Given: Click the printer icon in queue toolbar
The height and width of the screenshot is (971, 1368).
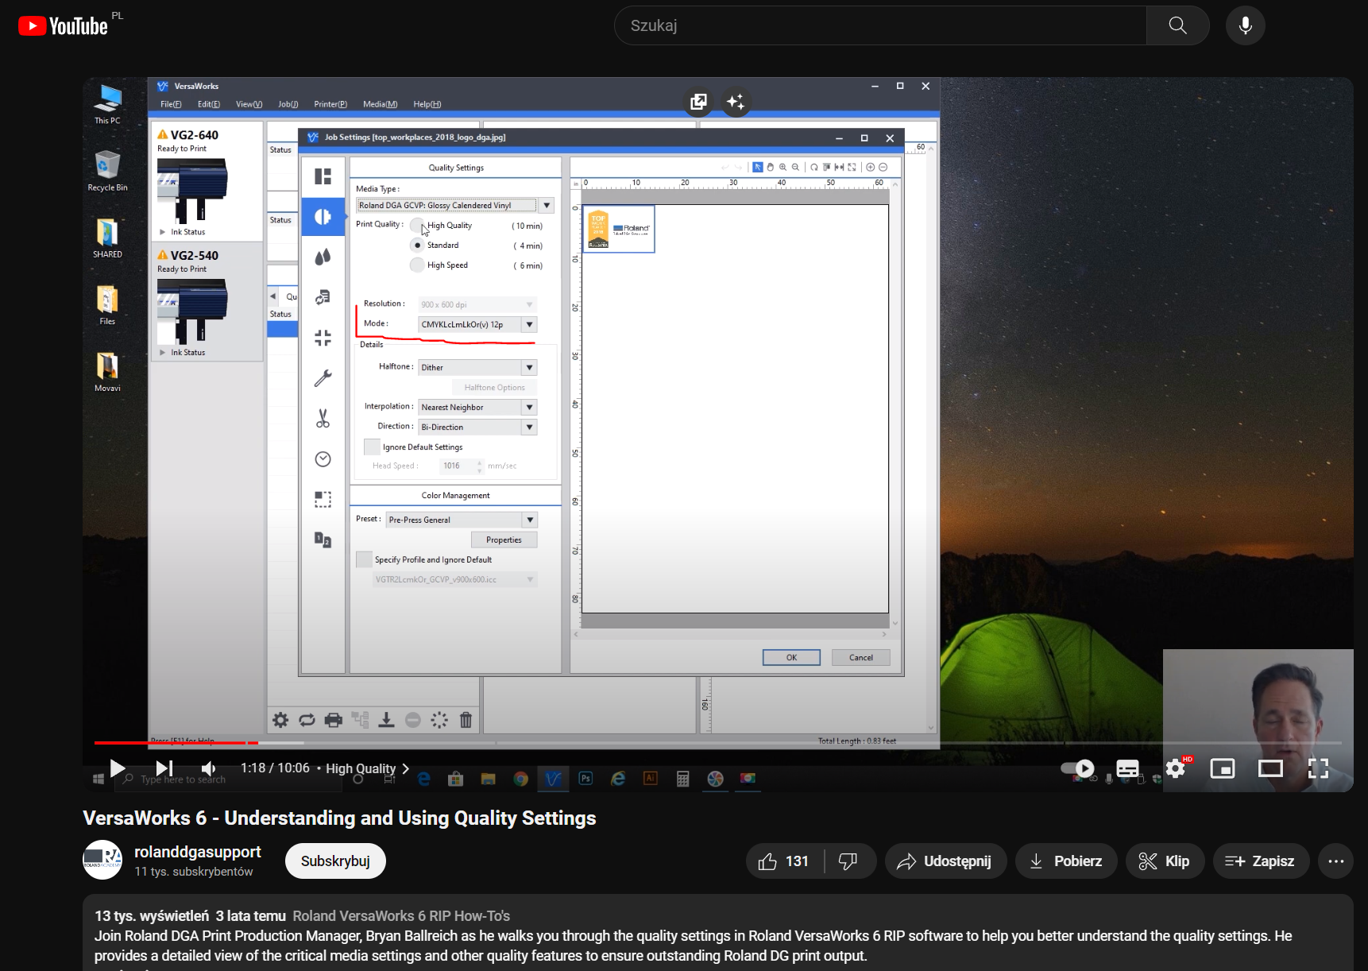Looking at the screenshot, I should (334, 720).
